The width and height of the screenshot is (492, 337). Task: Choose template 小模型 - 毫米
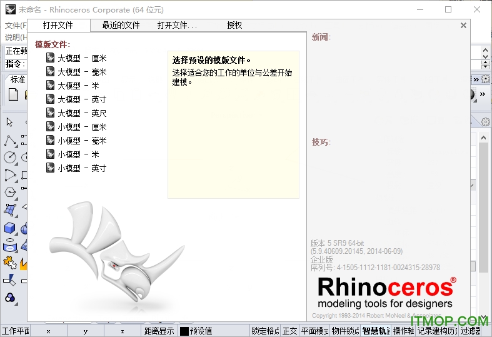(82, 141)
